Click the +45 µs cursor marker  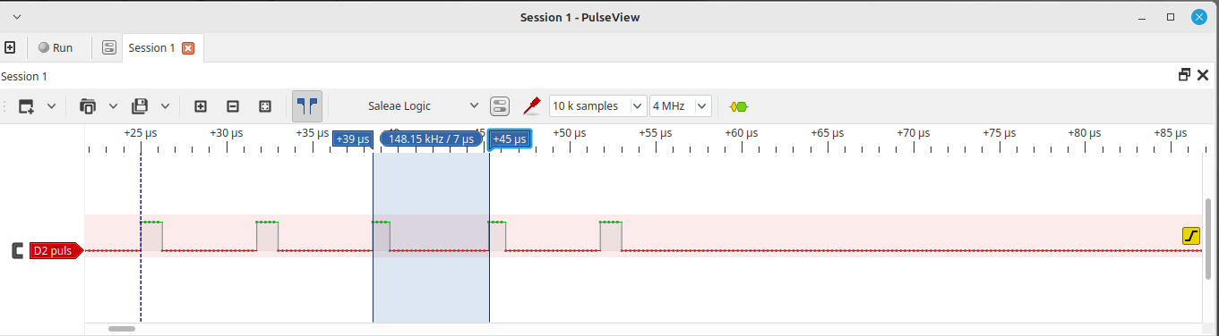pos(510,139)
